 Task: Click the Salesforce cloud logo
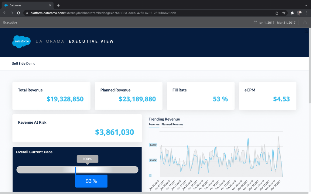point(22,42)
